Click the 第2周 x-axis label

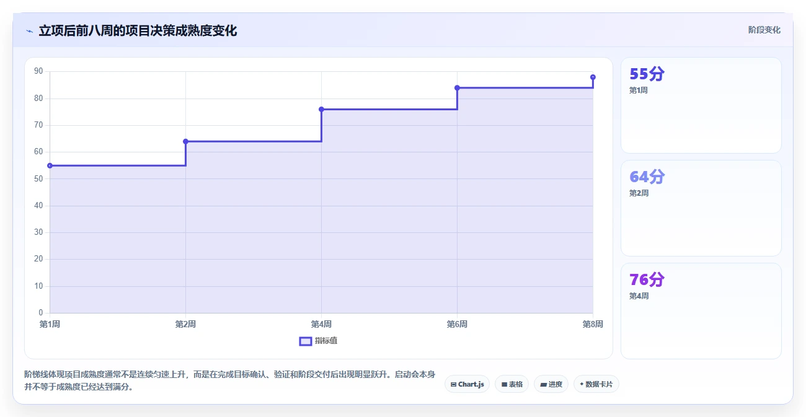point(185,324)
